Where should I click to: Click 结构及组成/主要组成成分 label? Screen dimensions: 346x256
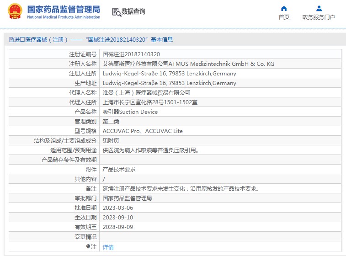pyautogui.click(x=65, y=141)
